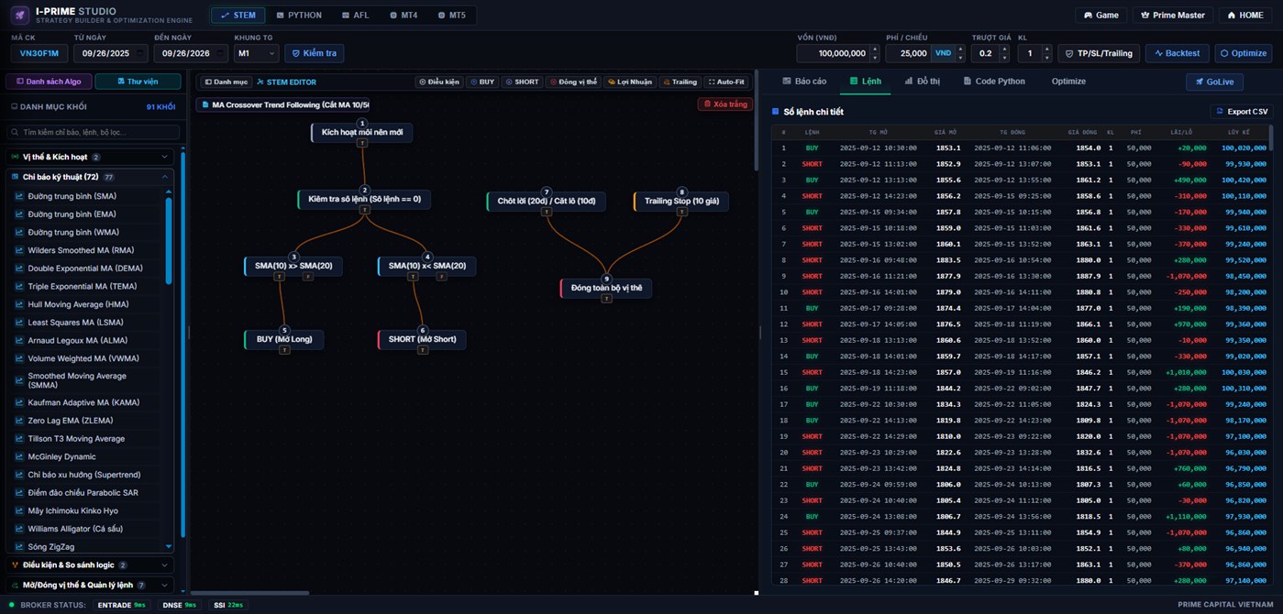Click the Trượt giá stepper arrows
The width and height of the screenshot is (1283, 614).
(x=1004, y=53)
